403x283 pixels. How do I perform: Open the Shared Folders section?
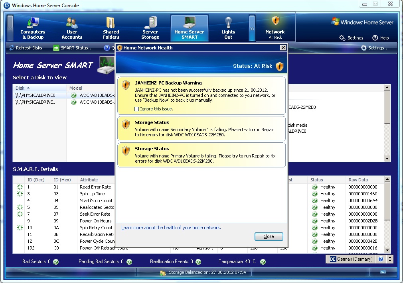pyautogui.click(x=111, y=27)
